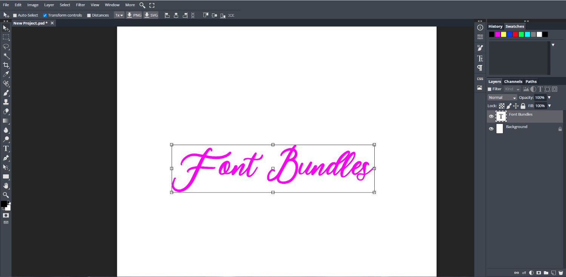Toggle fullscreen mode icon
Image resolution: width=566 pixels, height=277 pixels.
152,5
